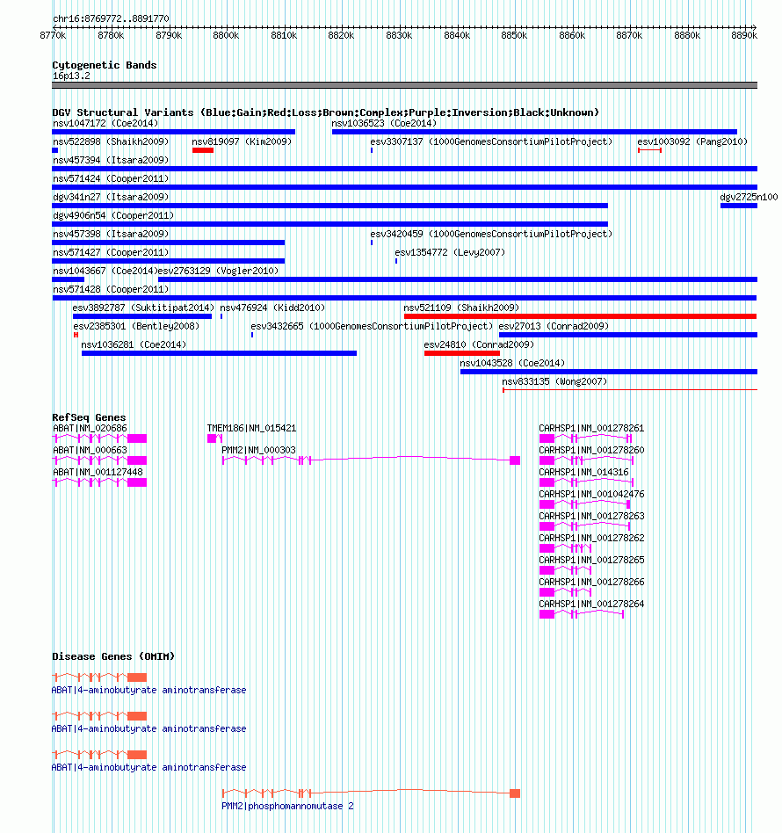The width and height of the screenshot is (782, 833).
Task: Open the esv1354772 (Levy2007) variant label
Action: (x=450, y=252)
